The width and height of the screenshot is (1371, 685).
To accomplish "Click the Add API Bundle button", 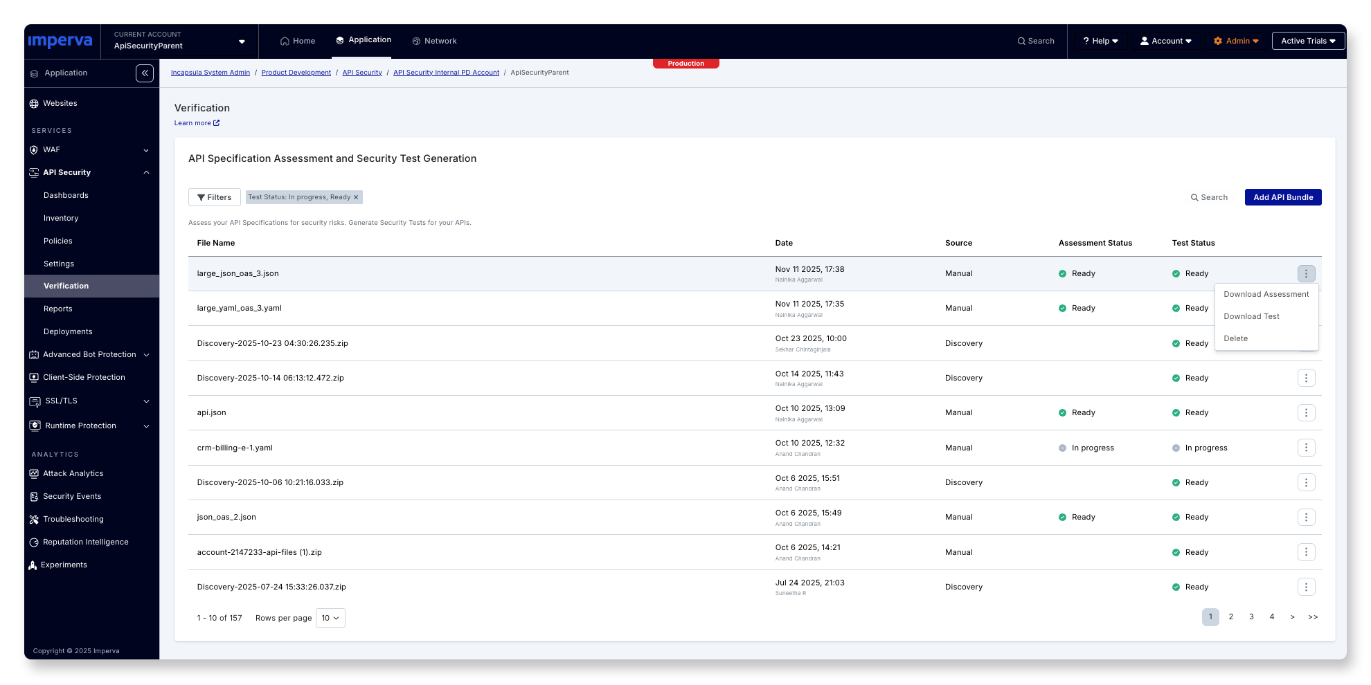I will coord(1282,198).
